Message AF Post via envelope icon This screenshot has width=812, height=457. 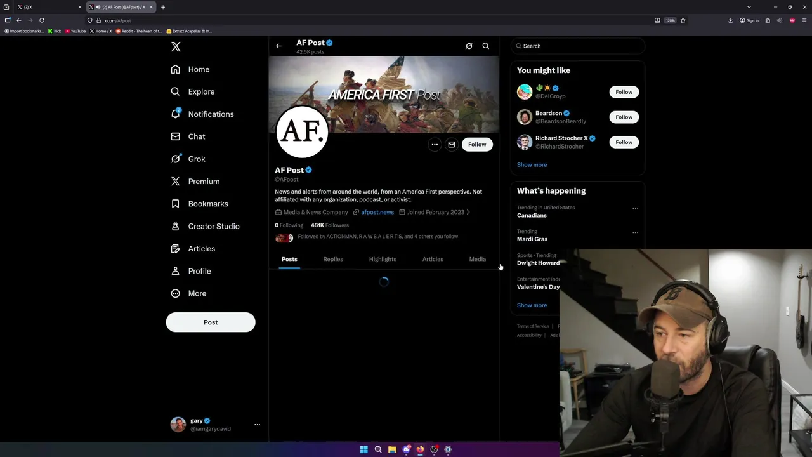point(452,145)
